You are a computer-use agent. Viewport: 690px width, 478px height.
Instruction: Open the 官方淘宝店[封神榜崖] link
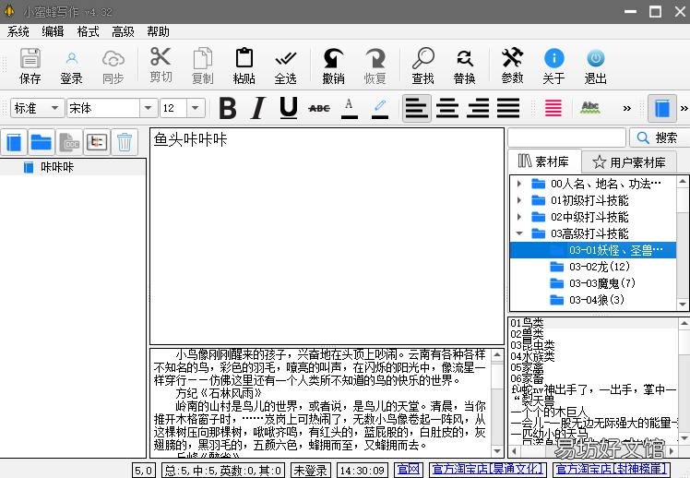click(x=613, y=470)
